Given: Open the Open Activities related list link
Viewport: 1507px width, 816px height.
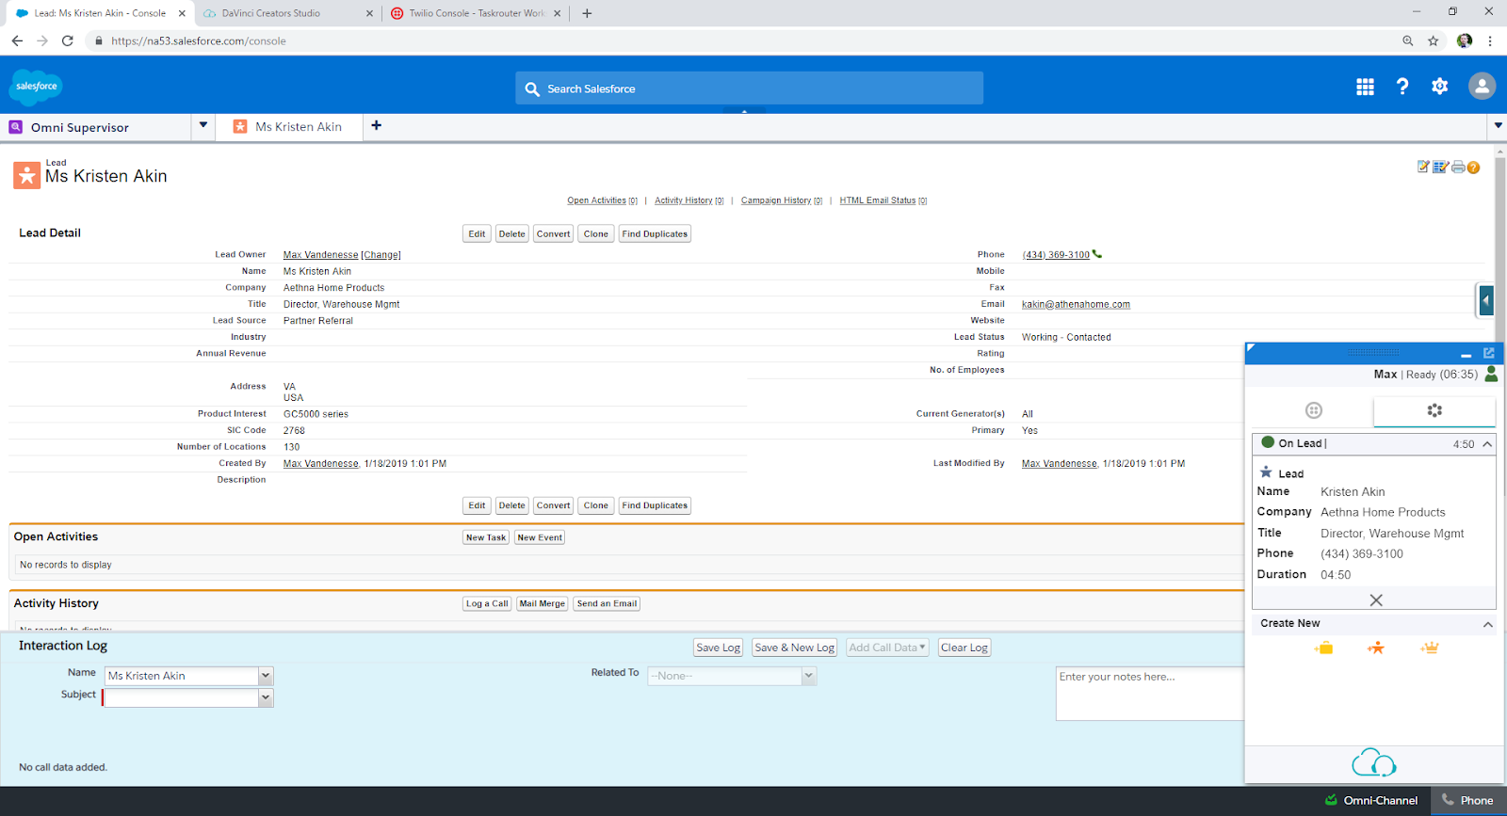Looking at the screenshot, I should [602, 200].
